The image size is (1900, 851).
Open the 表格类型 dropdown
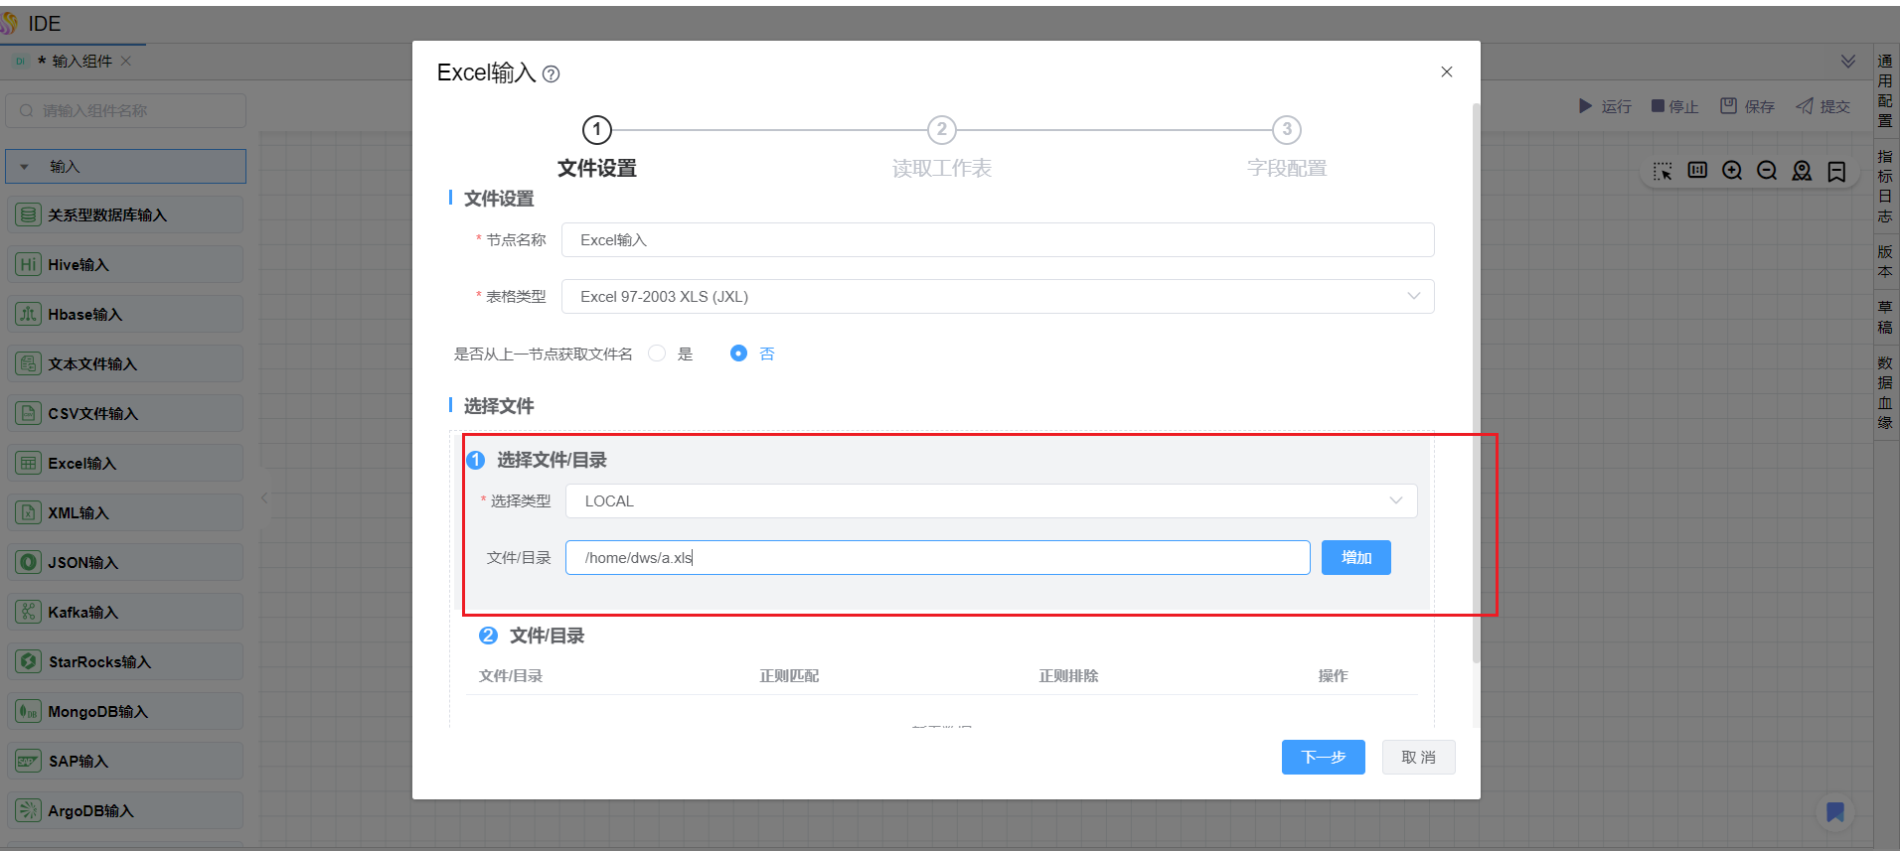click(997, 297)
